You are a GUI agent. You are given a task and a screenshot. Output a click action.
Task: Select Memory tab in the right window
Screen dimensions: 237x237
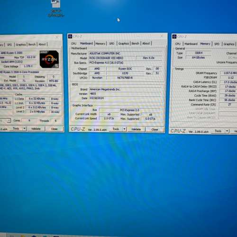(x=205, y=44)
